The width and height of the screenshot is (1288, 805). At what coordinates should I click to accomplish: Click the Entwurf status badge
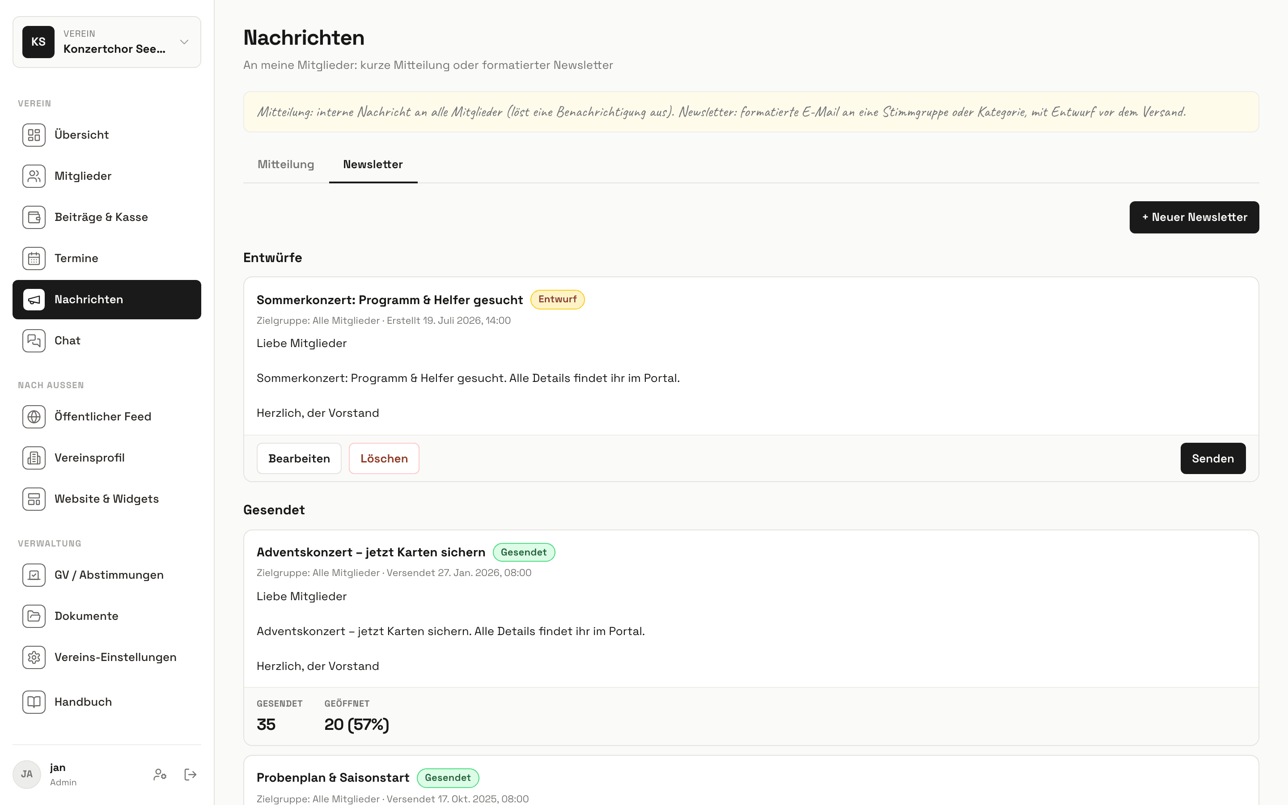tap(557, 299)
